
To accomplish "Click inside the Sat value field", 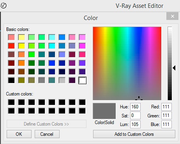I will (x=135, y=115).
